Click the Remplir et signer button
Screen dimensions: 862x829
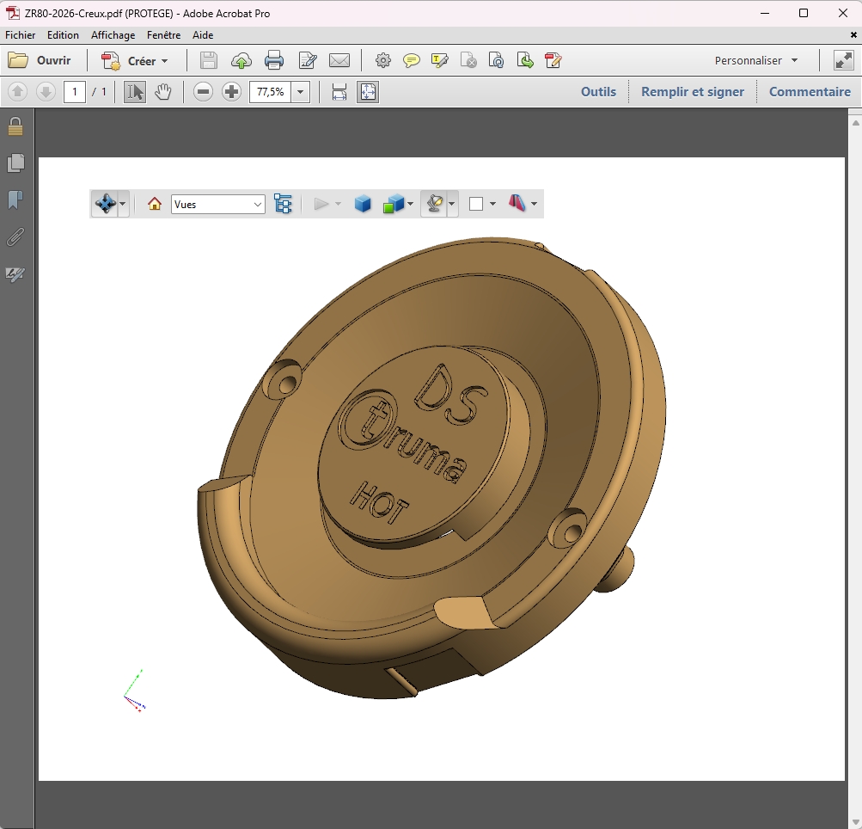692,92
